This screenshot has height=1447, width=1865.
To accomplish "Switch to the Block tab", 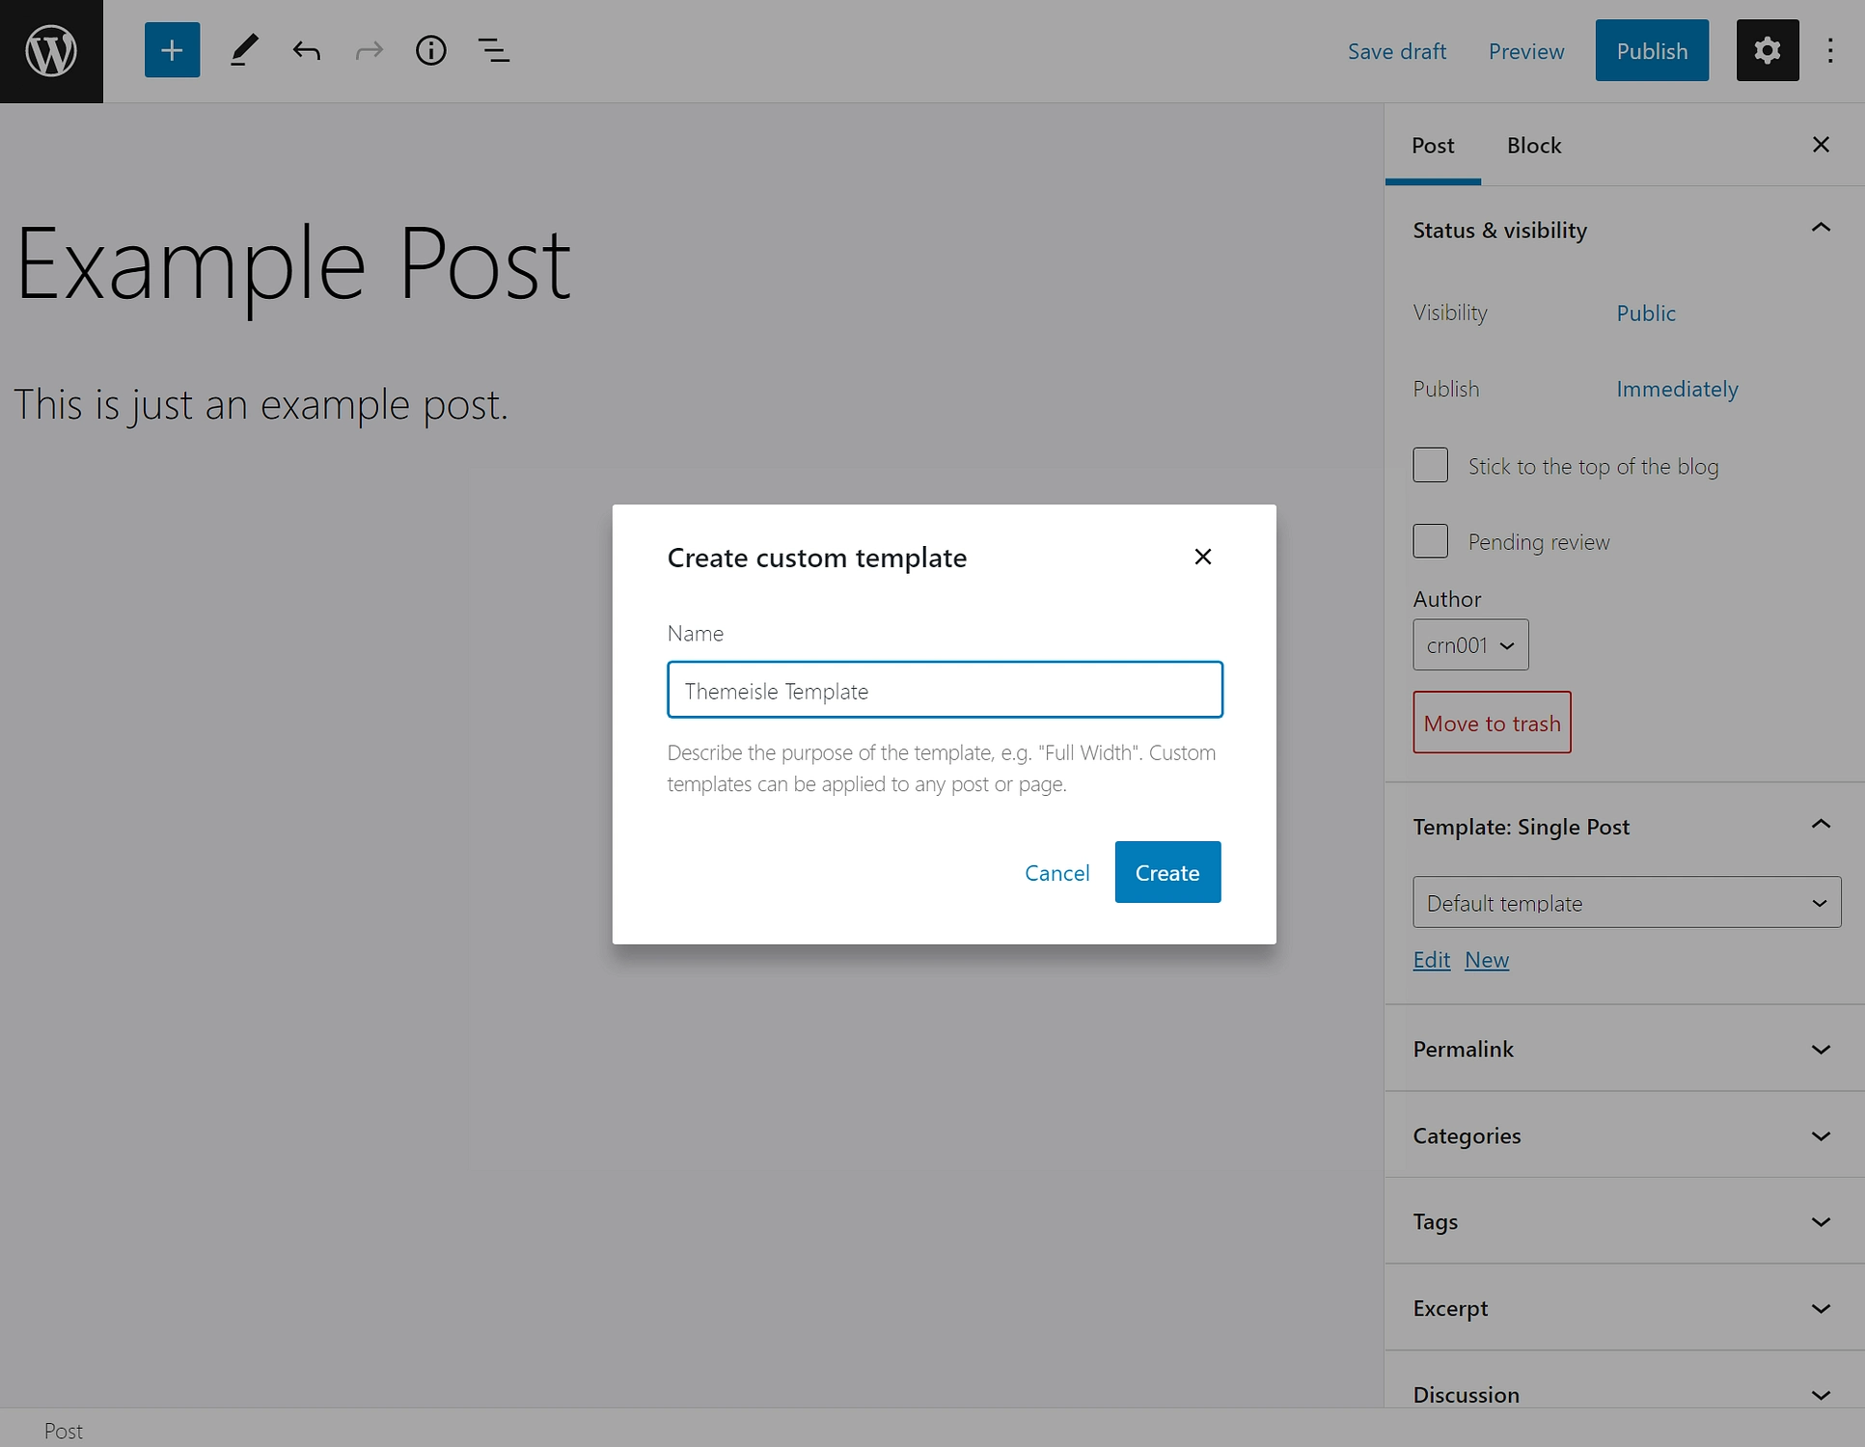I will [1533, 146].
